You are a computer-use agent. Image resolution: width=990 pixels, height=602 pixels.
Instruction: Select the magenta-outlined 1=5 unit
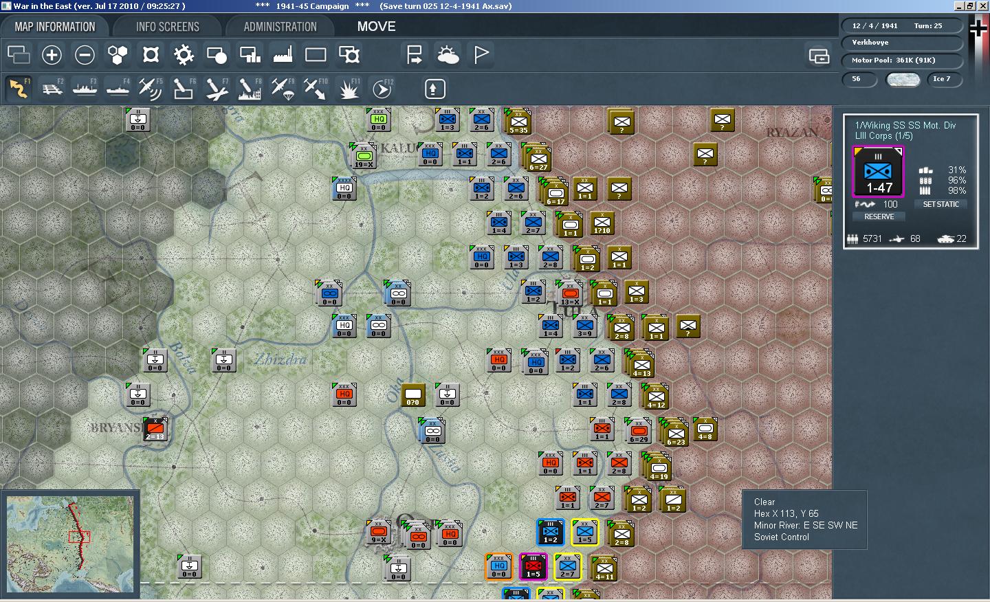click(x=533, y=567)
